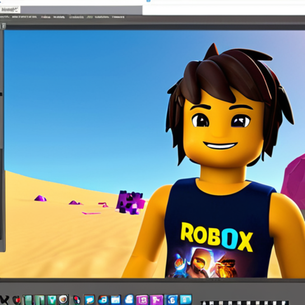
Task: Click the blue cloud taskbar icon
Action: point(129,300)
